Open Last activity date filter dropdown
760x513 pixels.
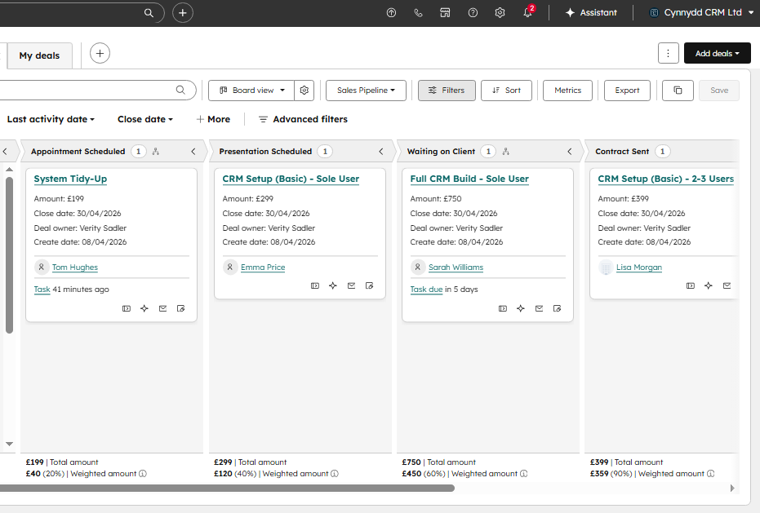pos(51,119)
